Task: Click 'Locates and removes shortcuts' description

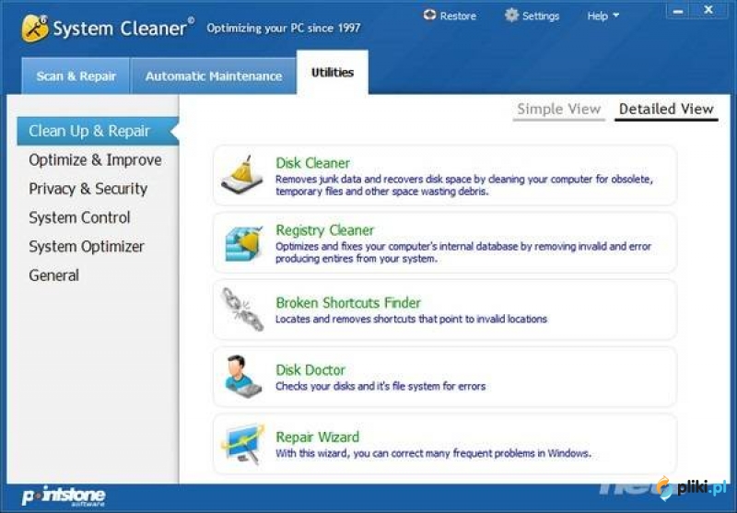Action: (411, 319)
